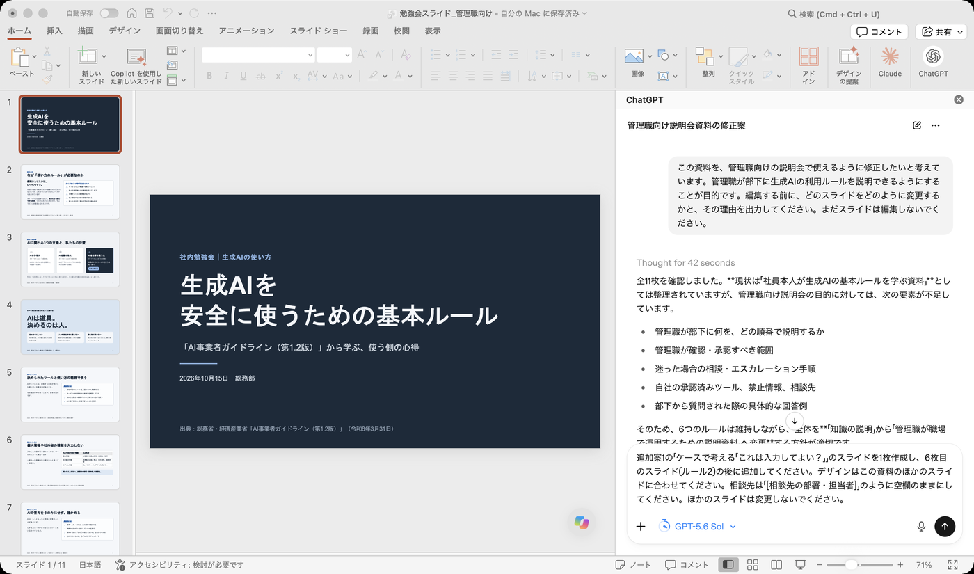Click the 画像 picture insert icon
This screenshot has height=574, width=974.
(x=633, y=56)
